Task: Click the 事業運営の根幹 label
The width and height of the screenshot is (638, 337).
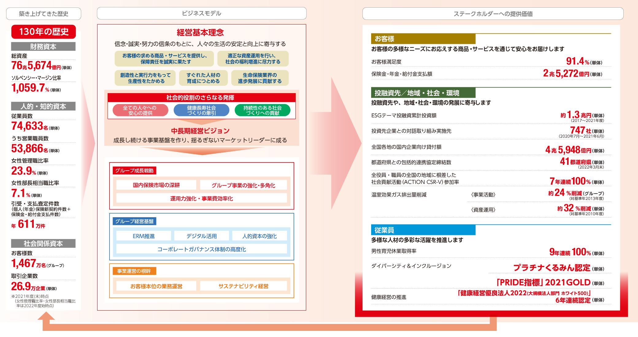Action: coord(134,271)
